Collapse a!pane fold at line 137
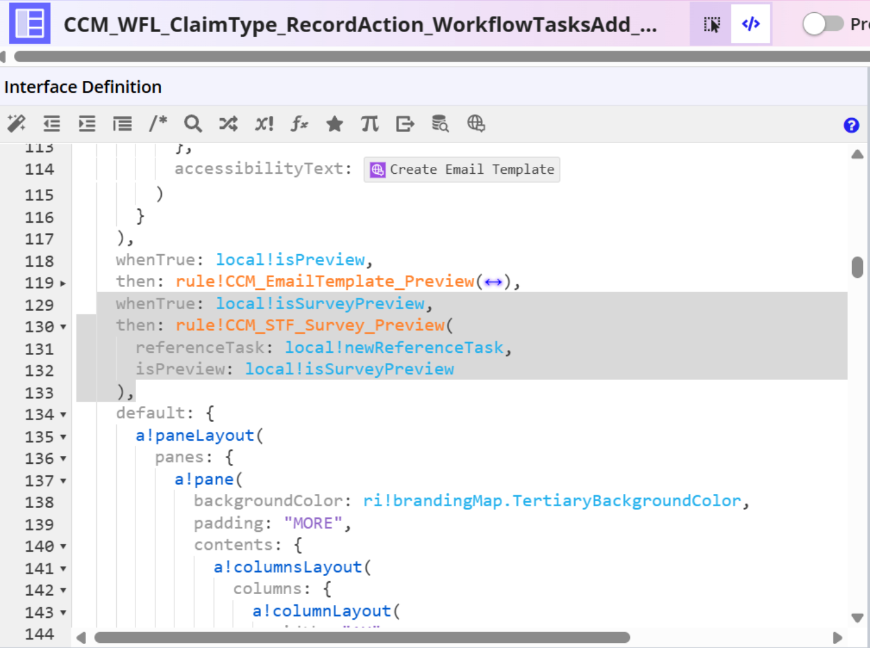 pyautogui.click(x=63, y=481)
